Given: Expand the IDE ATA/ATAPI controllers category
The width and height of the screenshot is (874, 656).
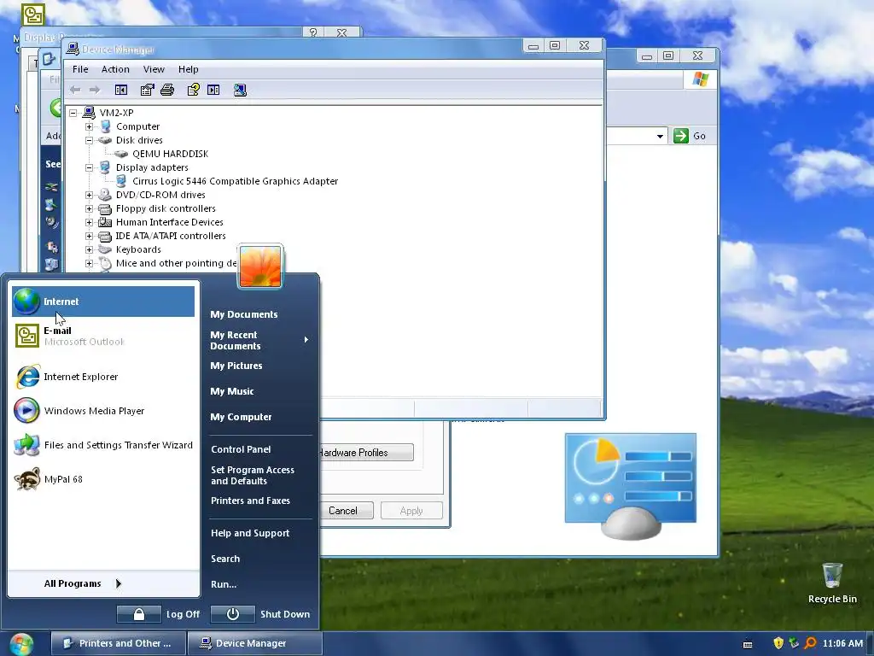Looking at the screenshot, I should pos(89,236).
